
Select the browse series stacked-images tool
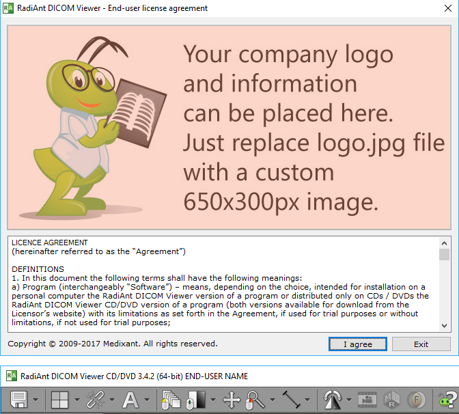pyautogui.click(x=171, y=400)
